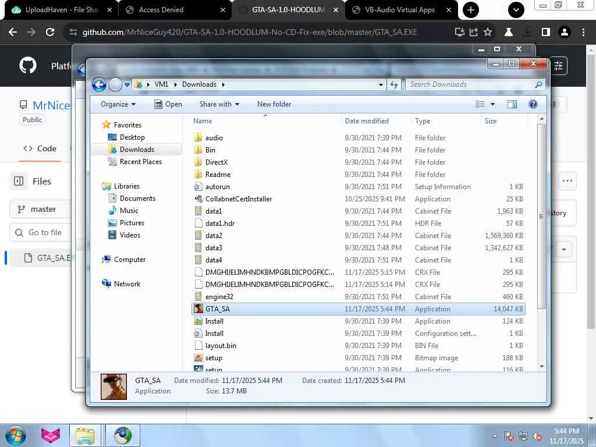Screen dimensions: 596x447
Task: Refresh the Downloads folder view
Action: tap(394, 84)
